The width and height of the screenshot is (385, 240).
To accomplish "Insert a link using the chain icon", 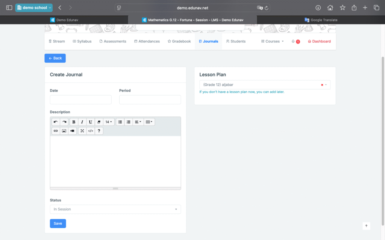I will [x=56, y=131].
